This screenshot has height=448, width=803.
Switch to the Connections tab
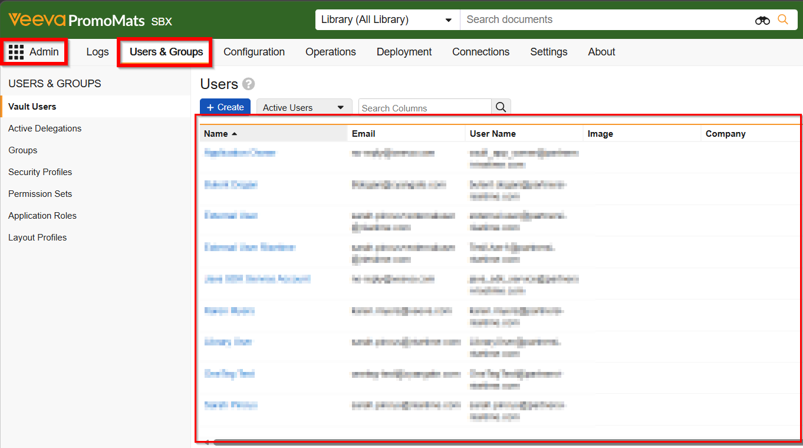click(x=481, y=52)
